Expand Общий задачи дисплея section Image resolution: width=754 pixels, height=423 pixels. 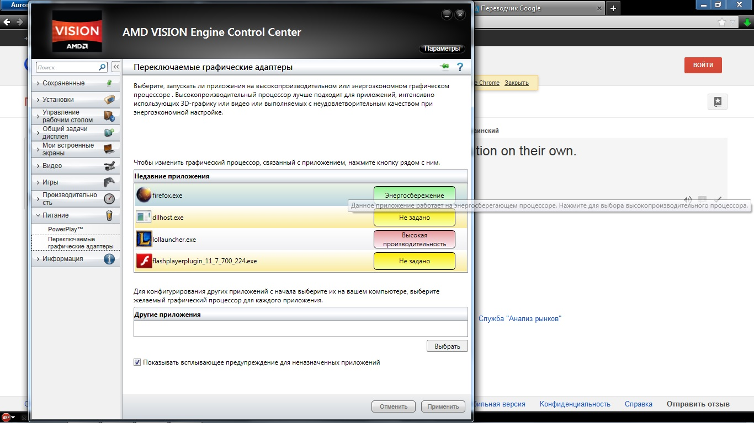click(x=75, y=133)
